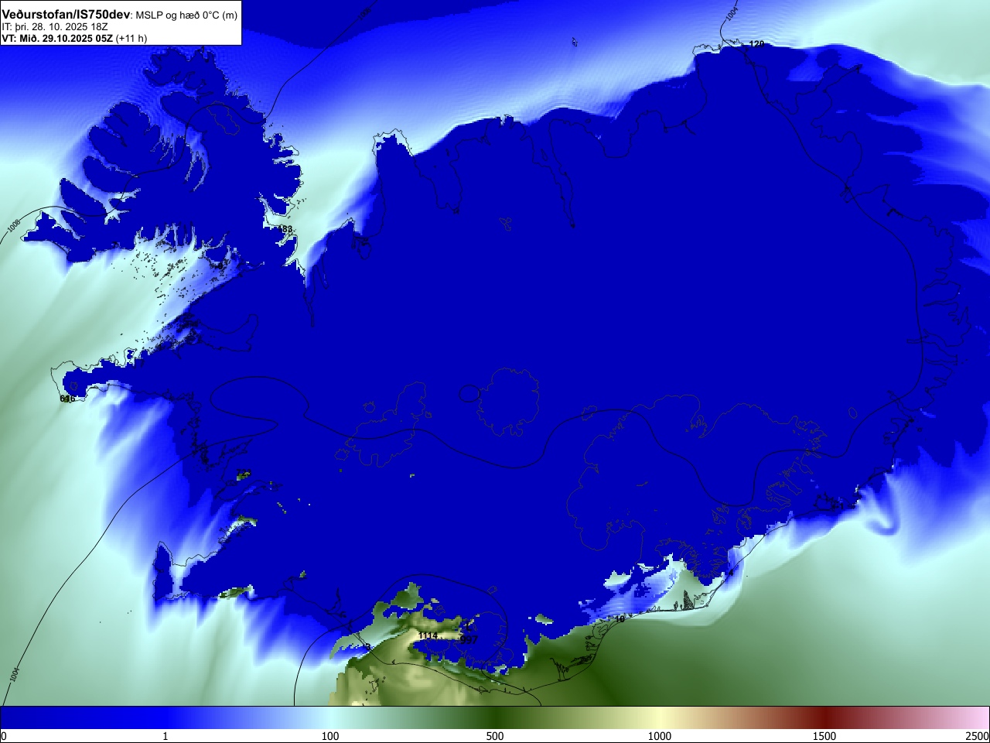This screenshot has height=743, width=990.
Task: Click the "1008" isobar label
Action: (14, 225)
